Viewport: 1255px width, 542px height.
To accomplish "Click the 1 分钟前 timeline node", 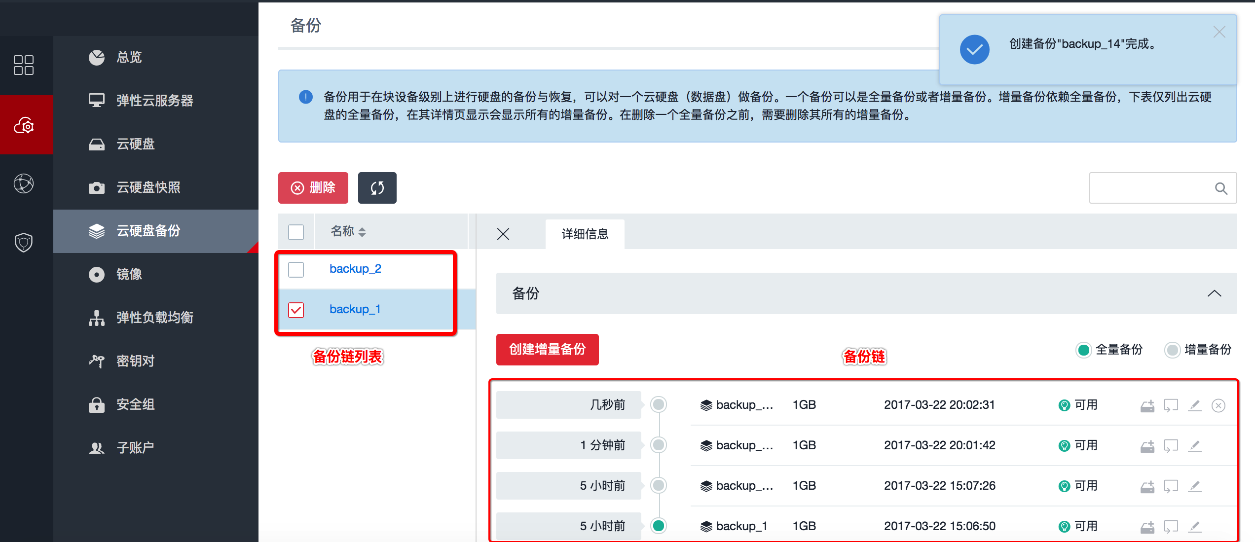I will [658, 445].
